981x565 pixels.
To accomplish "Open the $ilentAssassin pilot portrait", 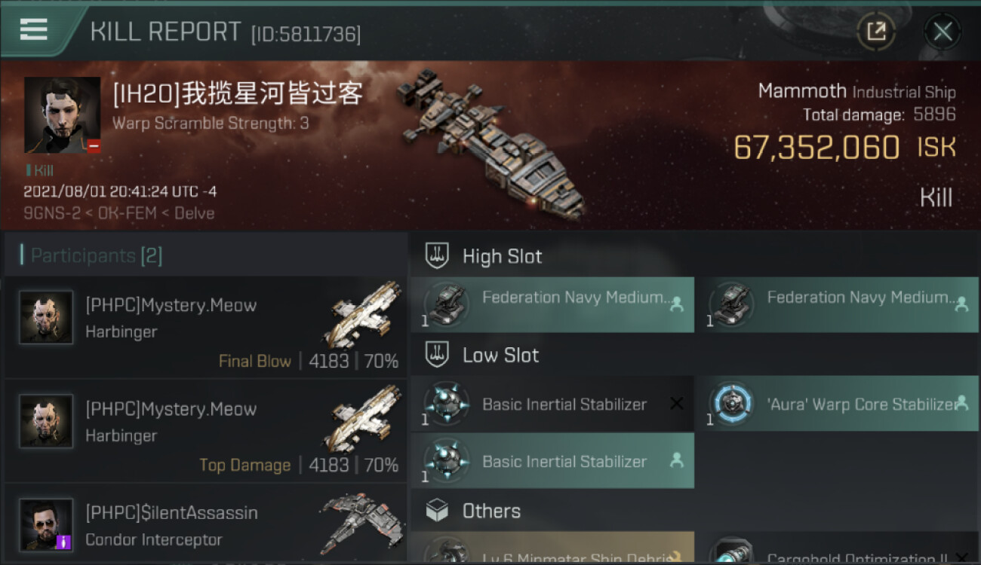I will pyautogui.click(x=46, y=525).
